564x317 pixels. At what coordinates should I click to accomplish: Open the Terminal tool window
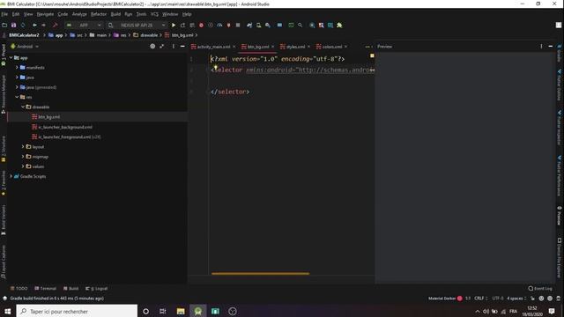(x=45, y=288)
